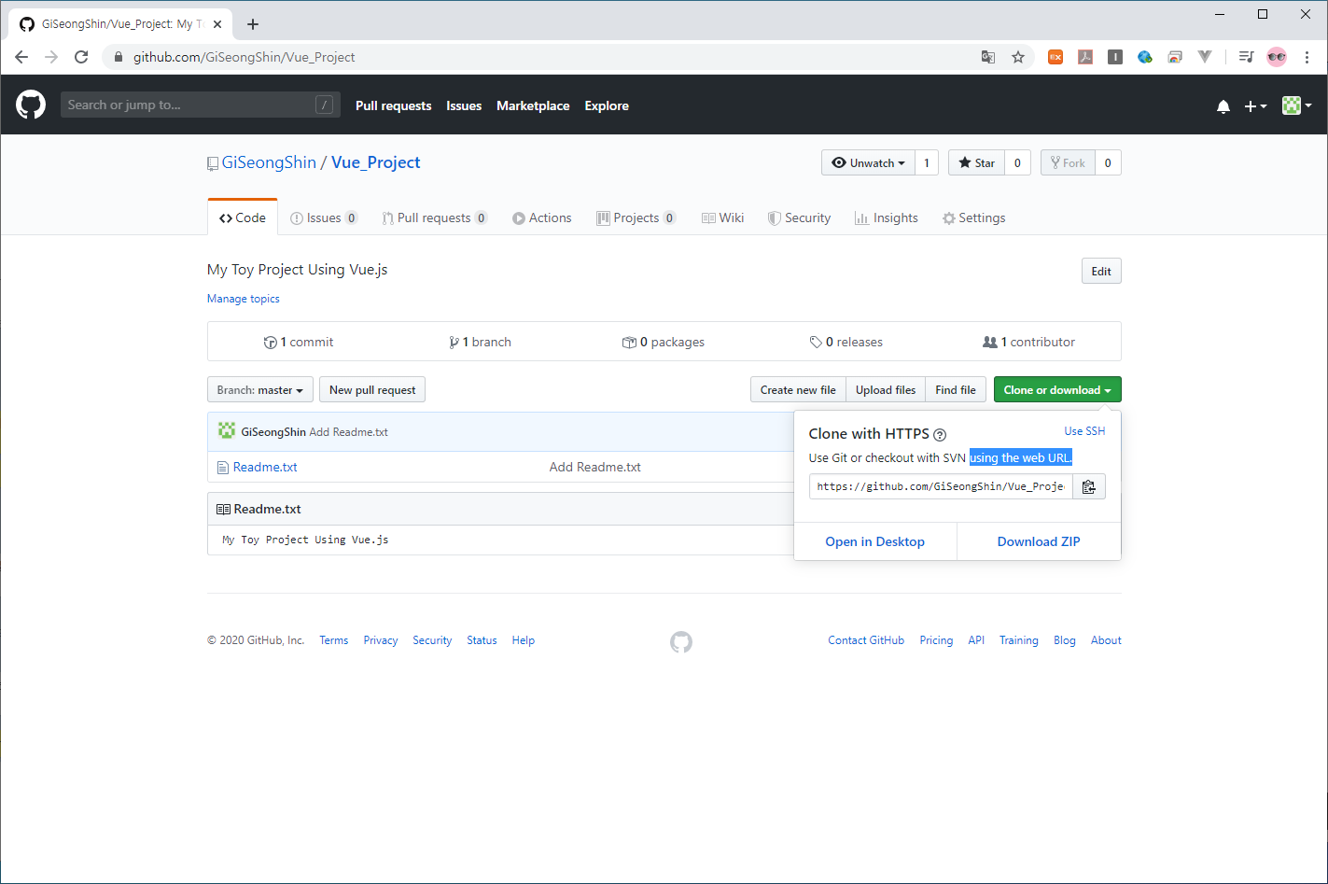Click the browser address bar URL
This screenshot has width=1328, height=884.
245,57
